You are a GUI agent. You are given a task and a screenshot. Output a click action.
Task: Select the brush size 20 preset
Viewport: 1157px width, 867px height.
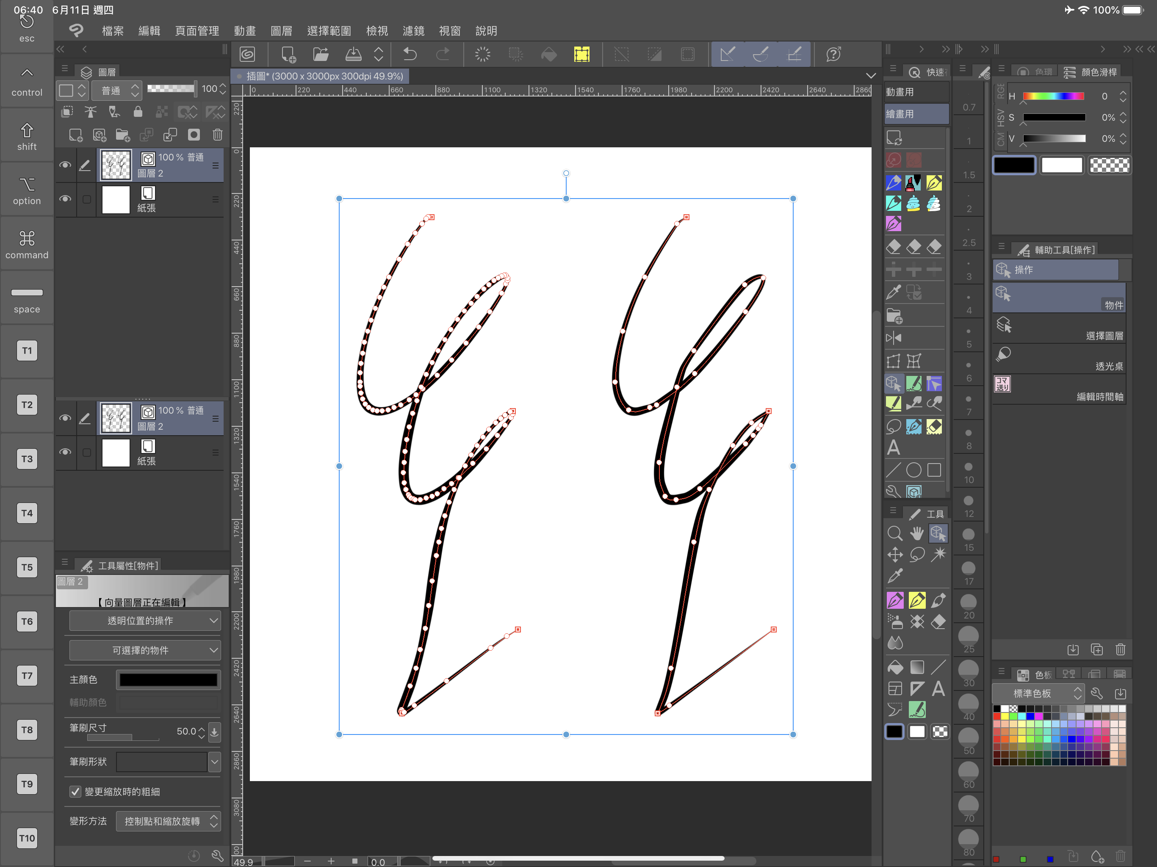pyautogui.click(x=968, y=607)
